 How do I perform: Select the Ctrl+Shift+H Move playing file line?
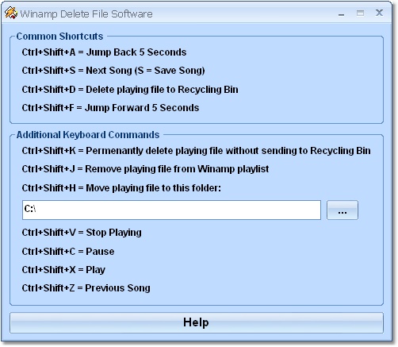click(x=121, y=188)
